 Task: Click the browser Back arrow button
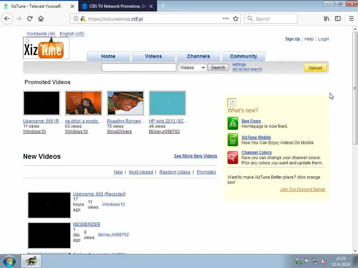pos(7,19)
